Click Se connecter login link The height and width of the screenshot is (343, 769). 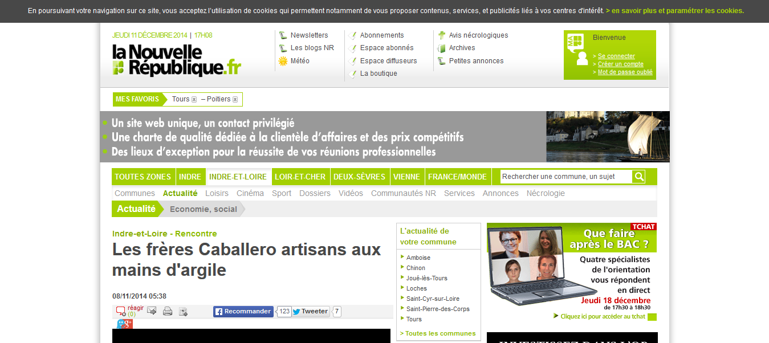click(x=616, y=56)
